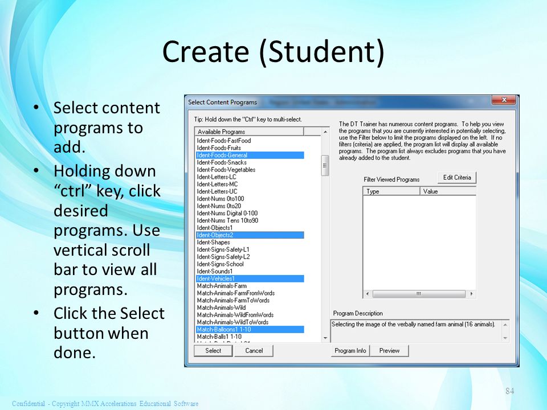The height and width of the screenshot is (410, 547).
Task: Click filter list horizontal scrollbar thumb
Action: (419, 294)
